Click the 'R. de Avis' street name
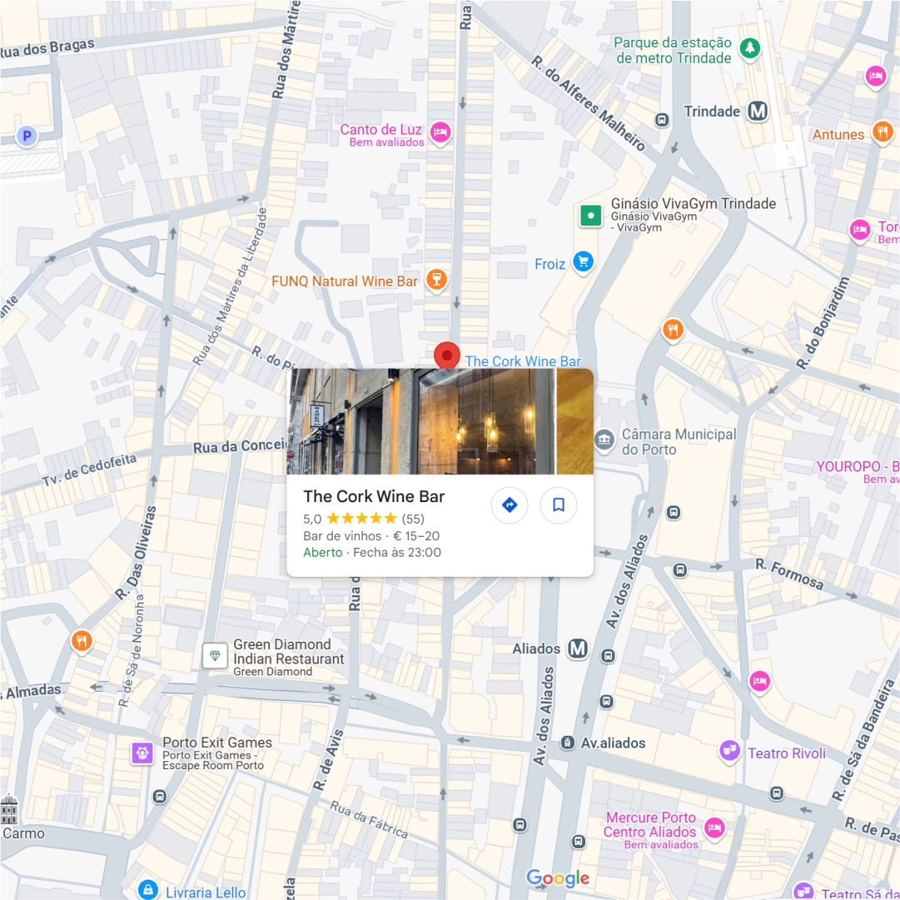The image size is (900, 900). 328,759
